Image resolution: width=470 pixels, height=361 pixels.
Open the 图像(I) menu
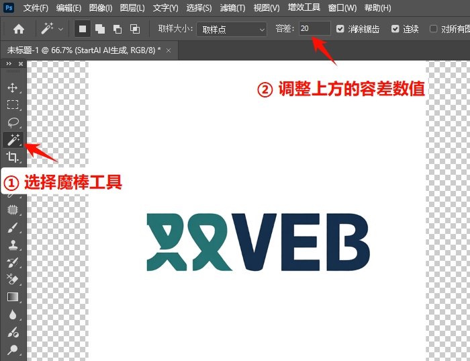point(101,7)
